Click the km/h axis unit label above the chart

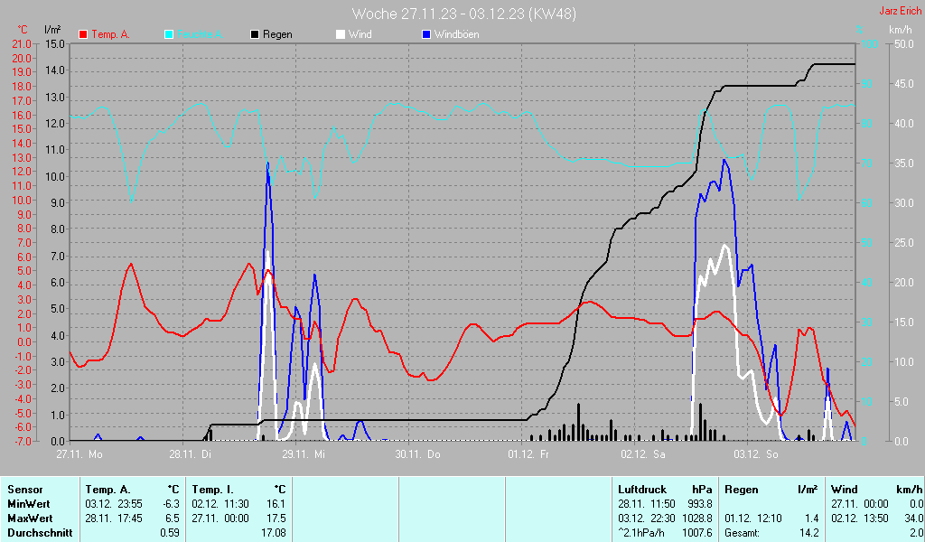[x=901, y=30]
